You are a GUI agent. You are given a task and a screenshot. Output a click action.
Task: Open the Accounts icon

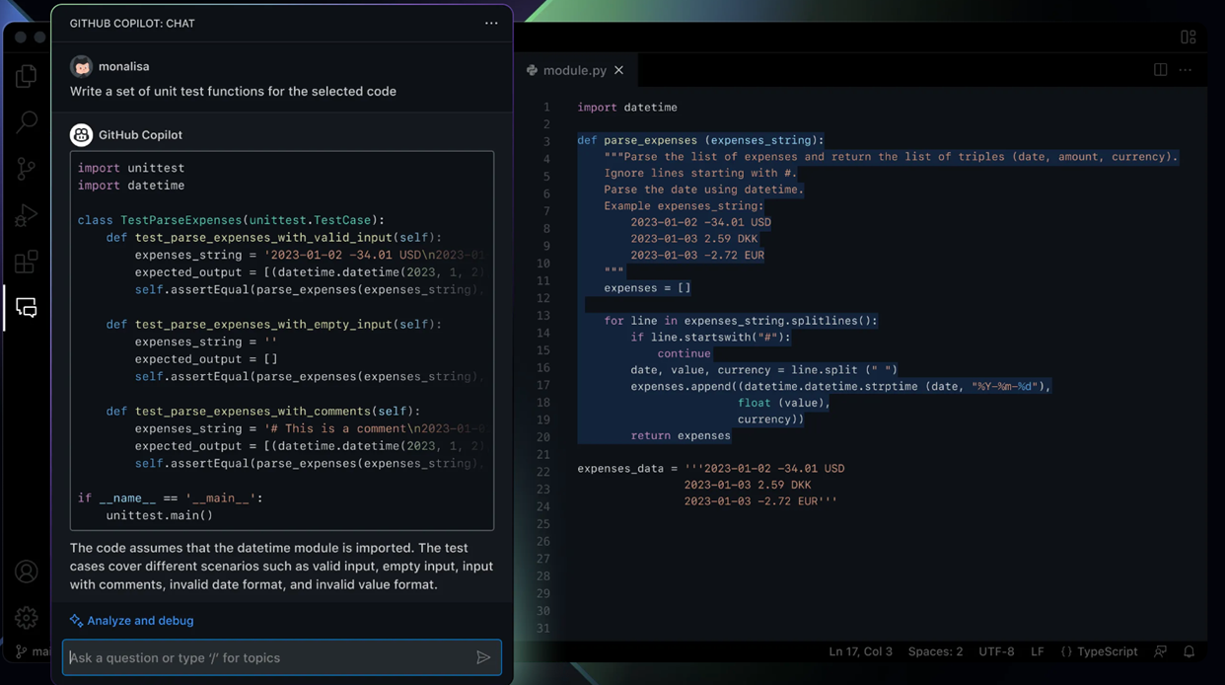pos(26,571)
